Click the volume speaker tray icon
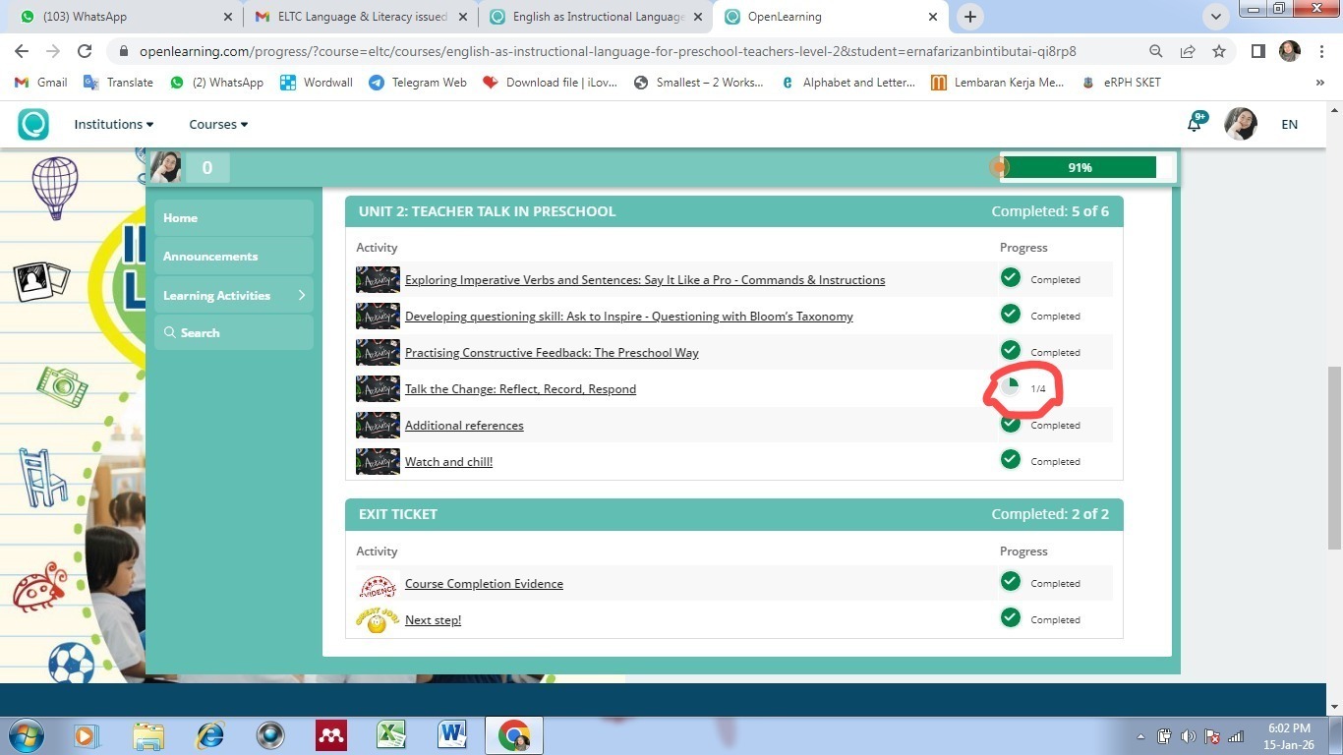Image resolution: width=1343 pixels, height=755 pixels. tap(1188, 736)
